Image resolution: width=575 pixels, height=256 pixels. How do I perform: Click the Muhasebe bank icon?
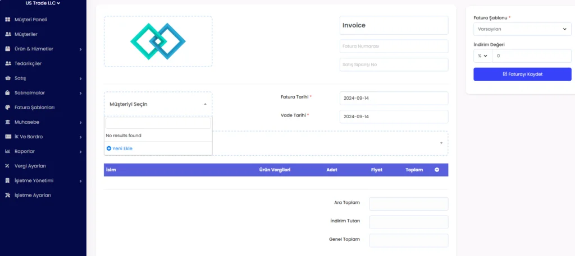8,122
